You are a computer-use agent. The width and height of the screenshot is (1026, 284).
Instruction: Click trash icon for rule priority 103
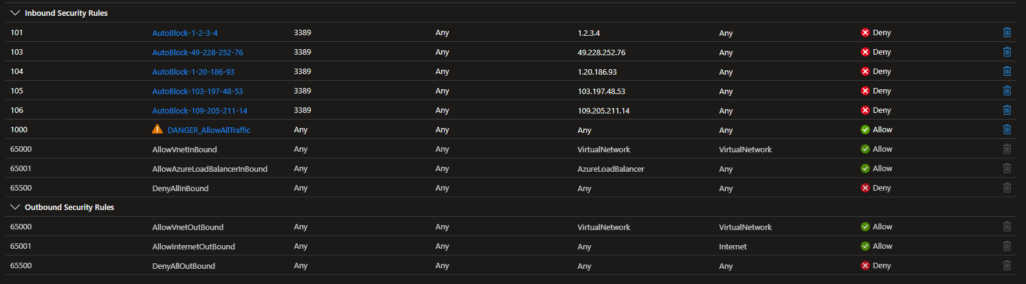click(x=1007, y=52)
